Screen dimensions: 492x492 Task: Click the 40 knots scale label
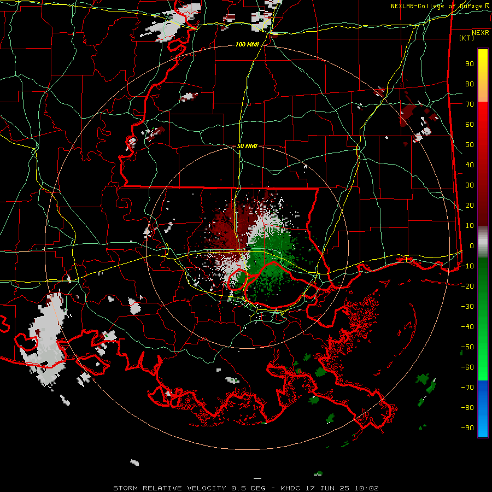(470, 165)
